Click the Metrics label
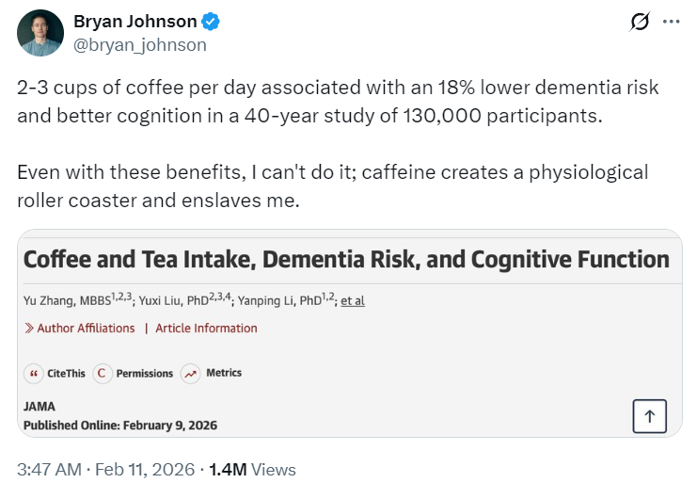The image size is (697, 499). tap(224, 374)
